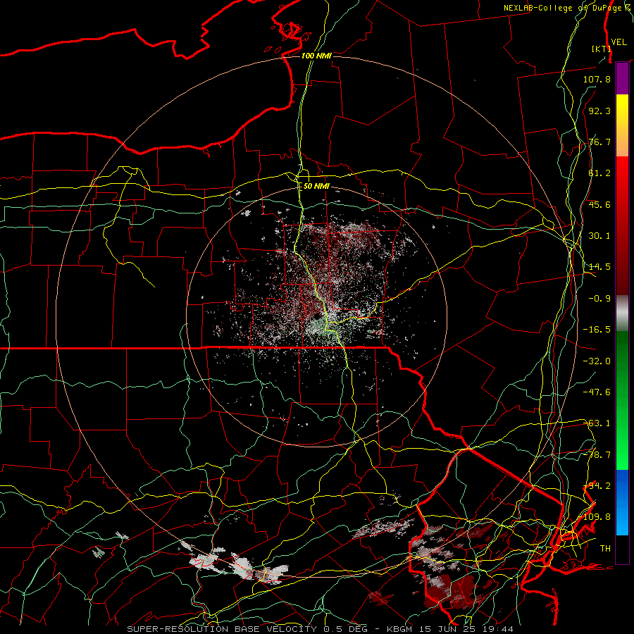The image size is (634, 634).
Task: Select the 14.5 value on velocity scale
Action: point(599,267)
